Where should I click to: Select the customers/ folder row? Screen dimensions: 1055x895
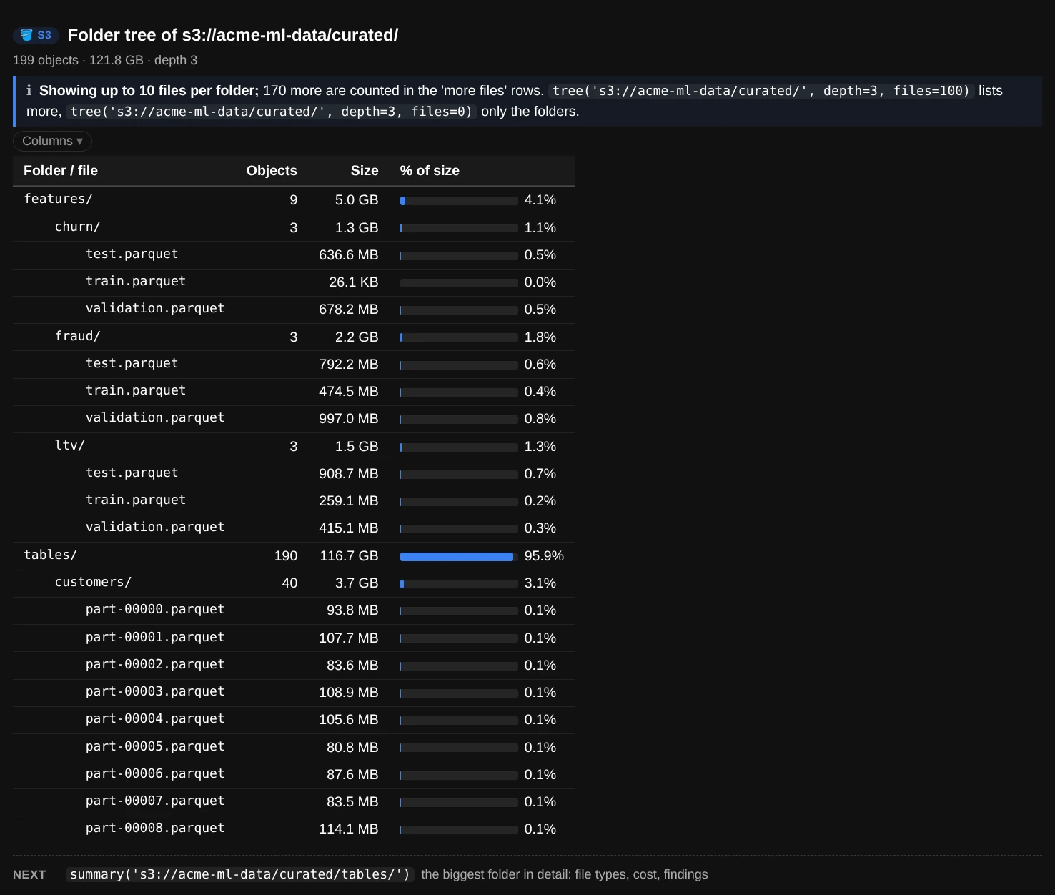coord(294,583)
